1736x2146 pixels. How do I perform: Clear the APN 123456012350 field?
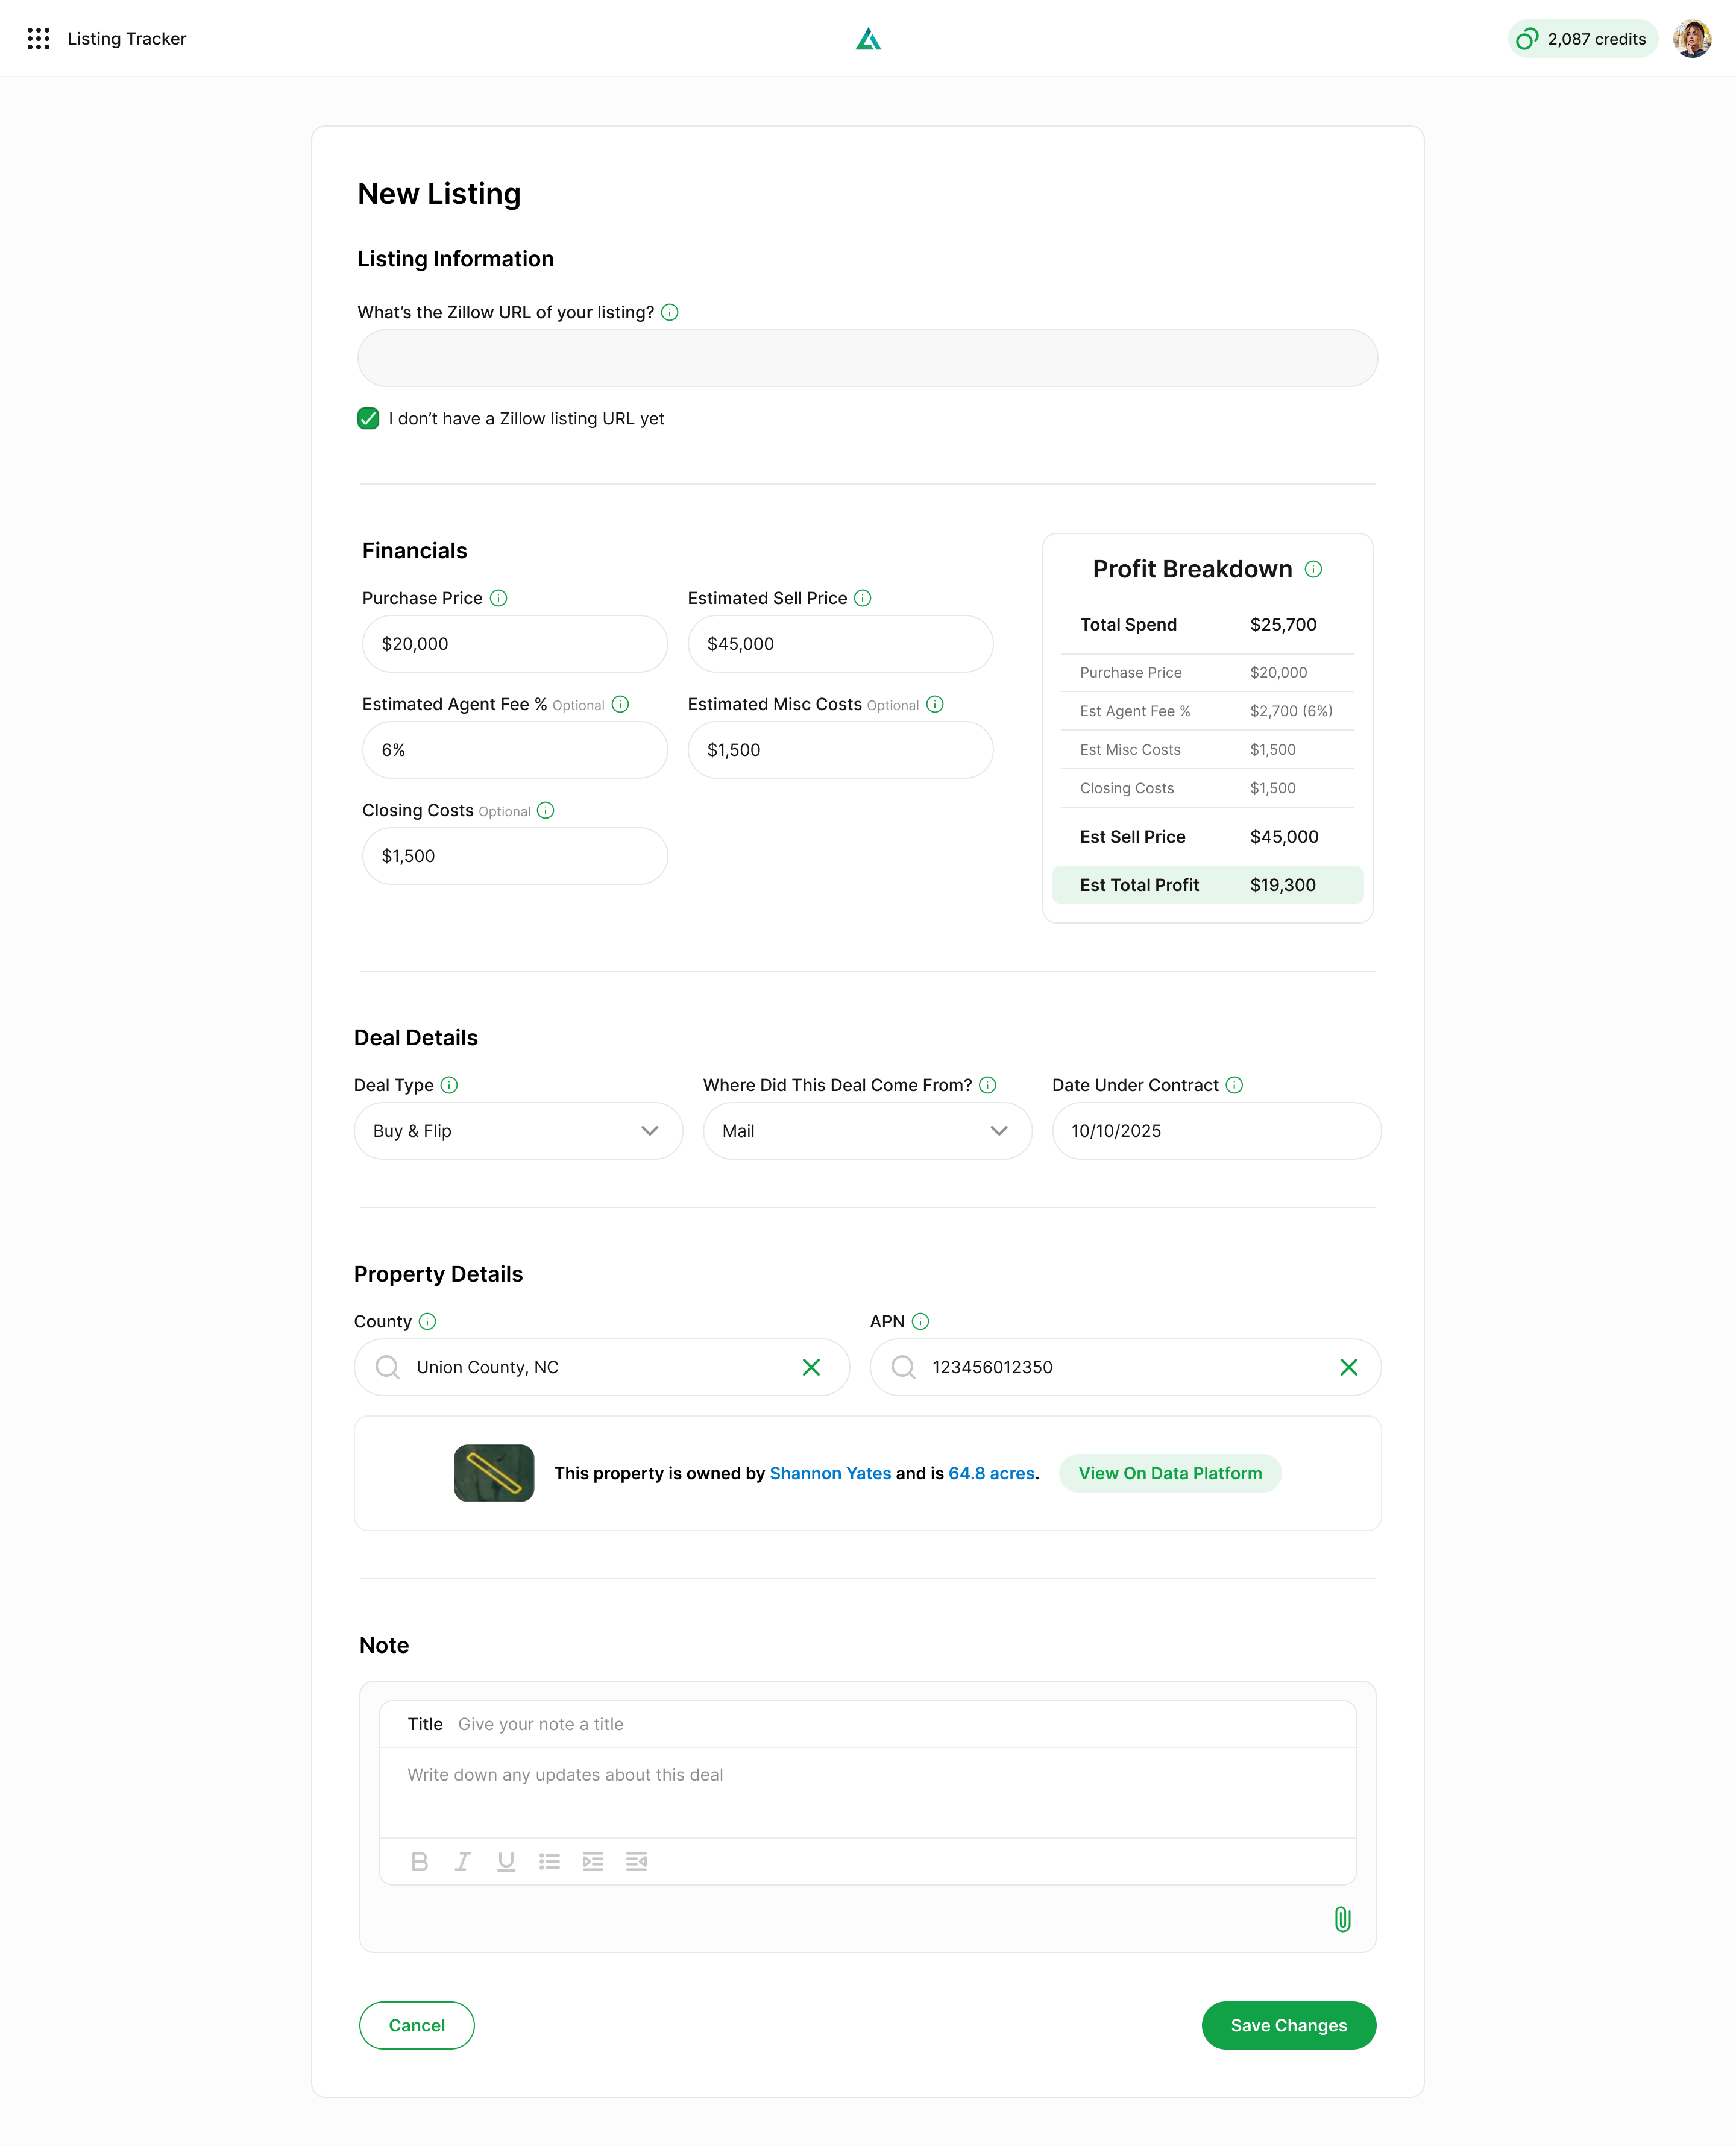(x=1349, y=1367)
